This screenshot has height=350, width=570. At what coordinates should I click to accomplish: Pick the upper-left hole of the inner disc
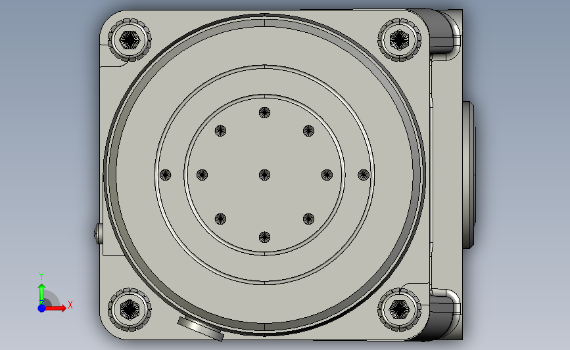(220, 131)
